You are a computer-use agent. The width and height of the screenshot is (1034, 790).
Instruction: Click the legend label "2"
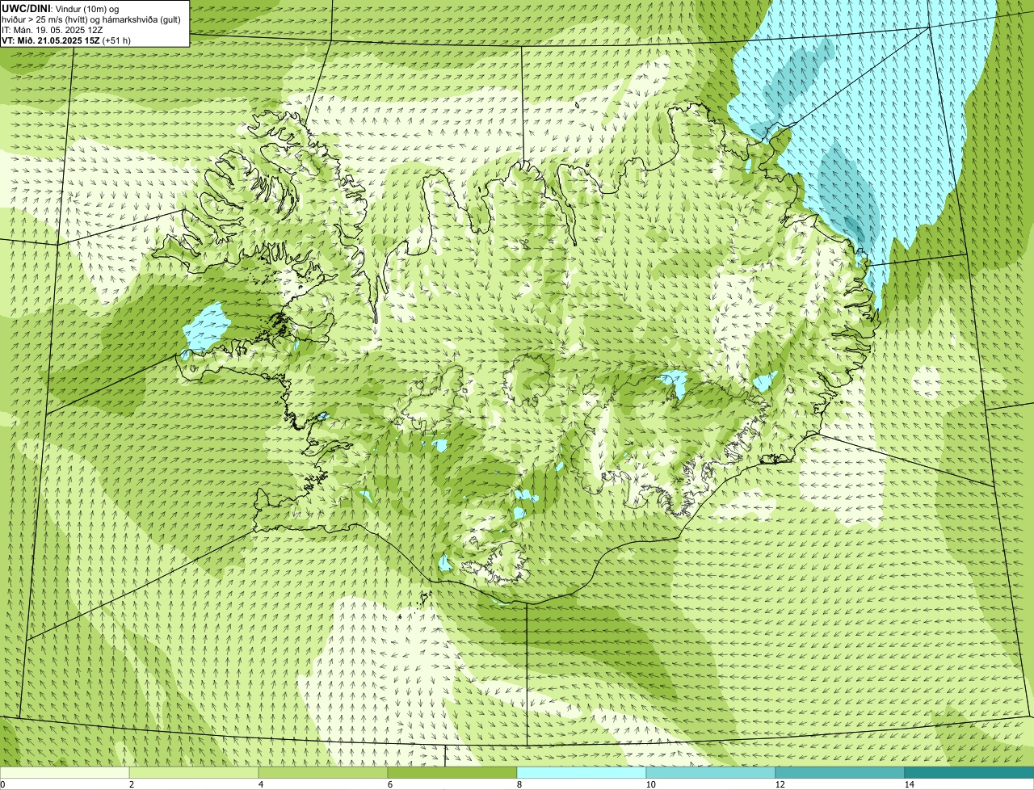131,784
